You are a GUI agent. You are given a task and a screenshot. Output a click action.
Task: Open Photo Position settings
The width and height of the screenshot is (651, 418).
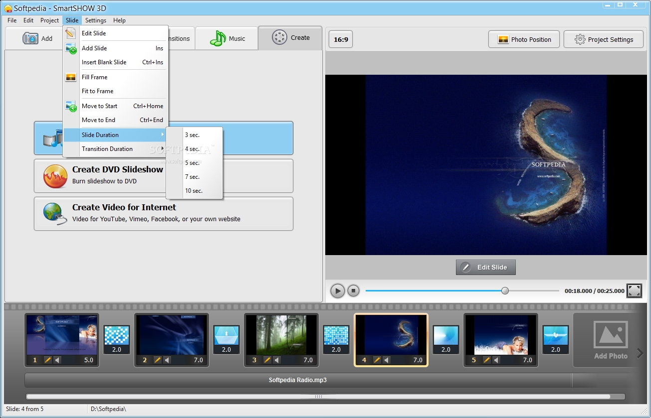pos(524,39)
